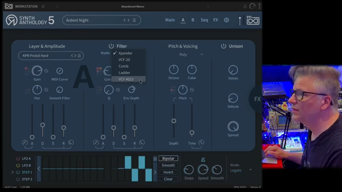Screen dimensions: 342x192
Task: Click Gain modulation assign icon
Action: (x=46, y=71)
